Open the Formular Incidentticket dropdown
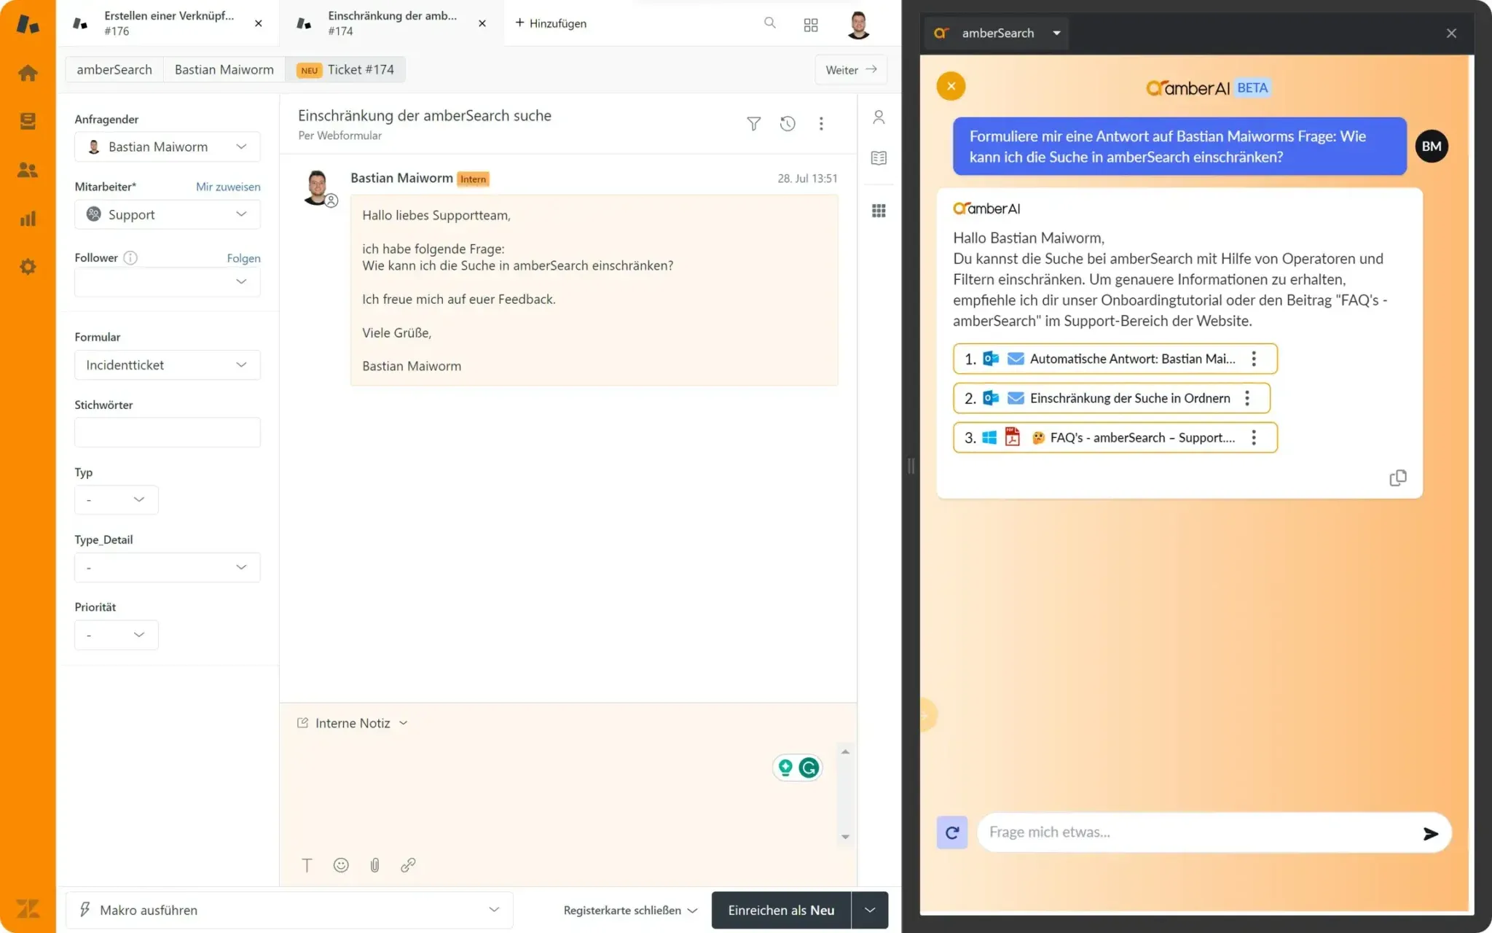The image size is (1492, 933). [x=167, y=365]
